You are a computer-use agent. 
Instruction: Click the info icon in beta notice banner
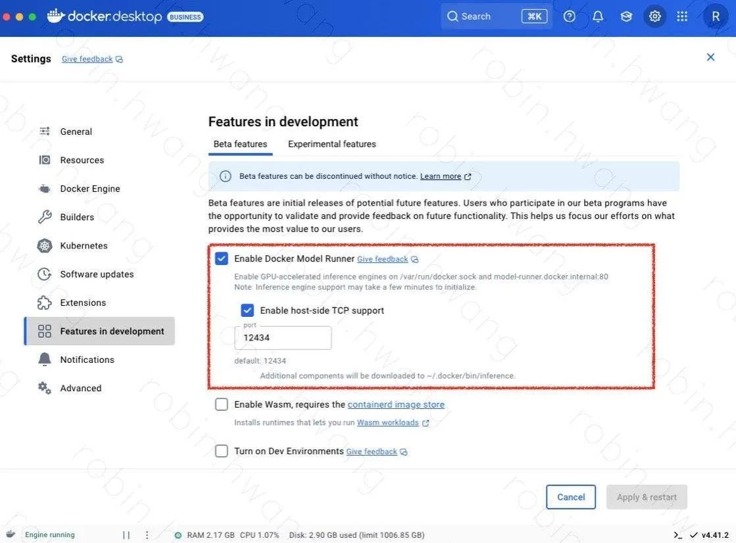226,176
